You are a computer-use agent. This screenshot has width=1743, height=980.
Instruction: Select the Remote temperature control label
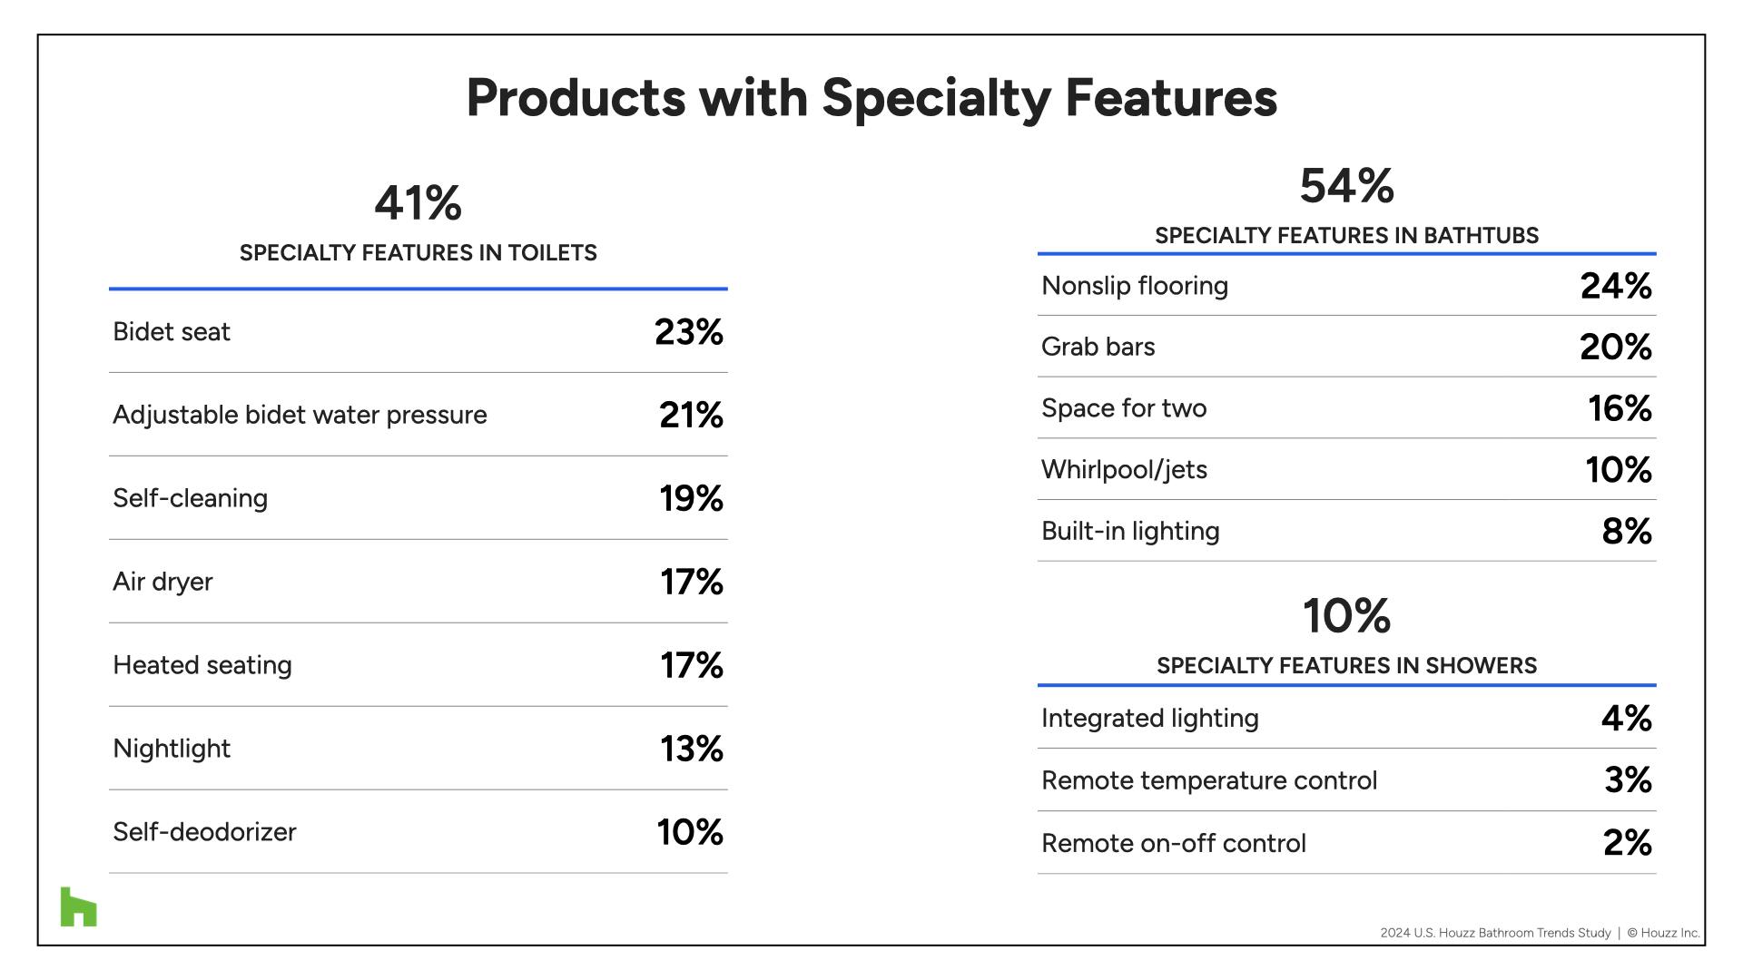pos(1209,780)
